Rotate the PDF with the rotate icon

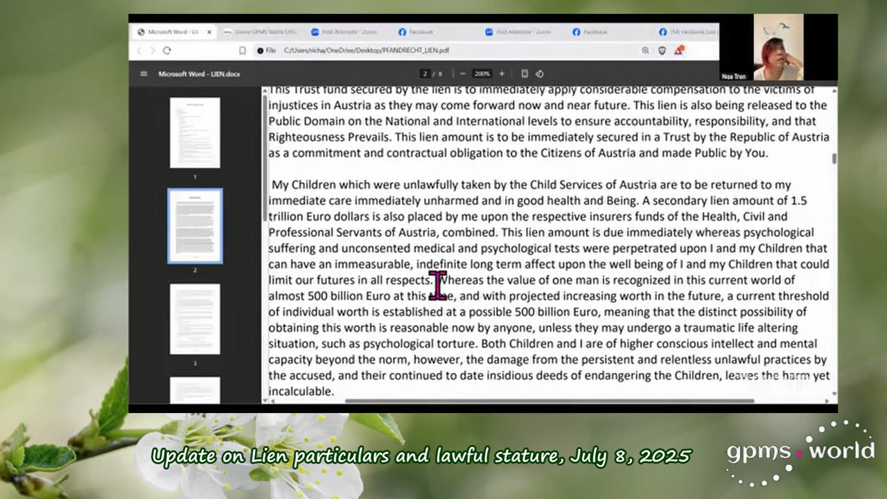coord(539,73)
